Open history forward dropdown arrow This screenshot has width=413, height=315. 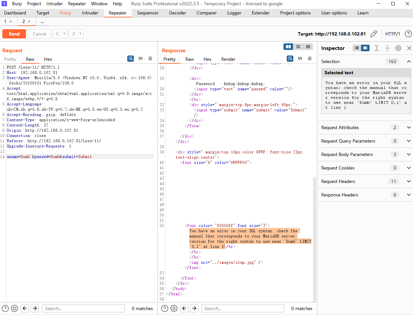pos(81,34)
